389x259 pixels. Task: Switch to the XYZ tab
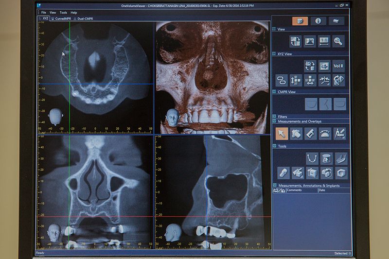tap(44, 18)
